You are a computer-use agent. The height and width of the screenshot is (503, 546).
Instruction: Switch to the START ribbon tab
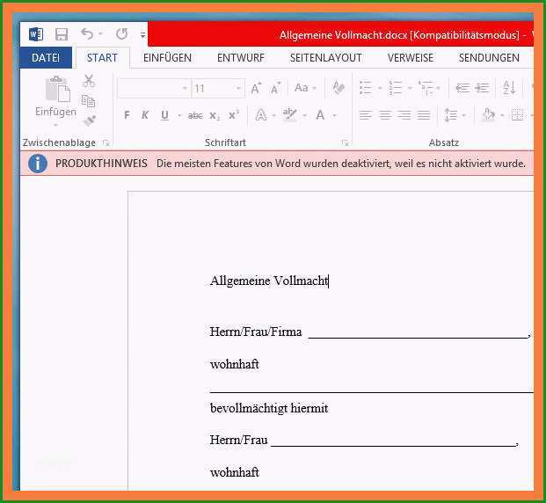point(102,57)
